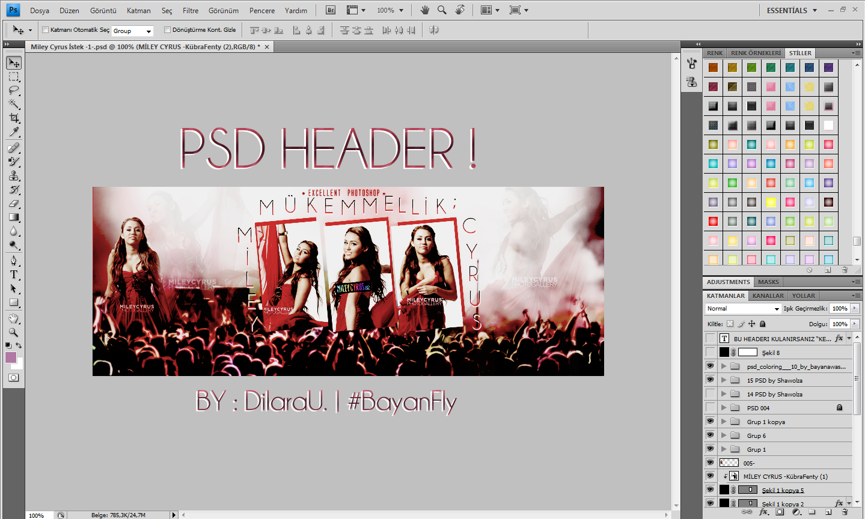Click the Add layer style fx icon
The image size is (865, 519).
tap(763, 512)
